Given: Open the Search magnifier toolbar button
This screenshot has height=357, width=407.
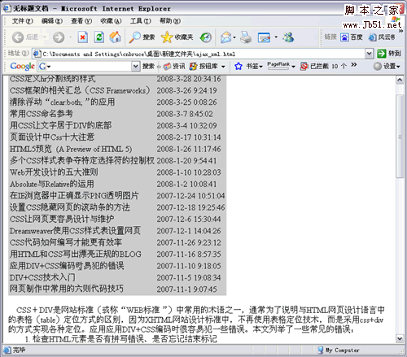Looking at the screenshot, I should point(142,37).
